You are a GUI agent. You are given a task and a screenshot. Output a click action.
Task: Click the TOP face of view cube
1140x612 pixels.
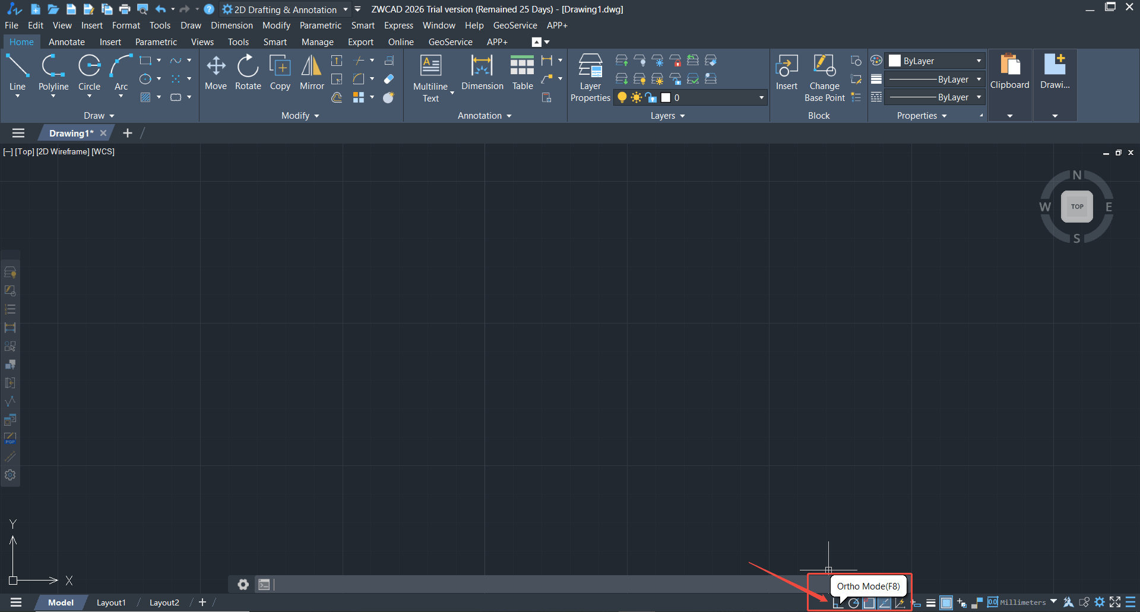1077,207
